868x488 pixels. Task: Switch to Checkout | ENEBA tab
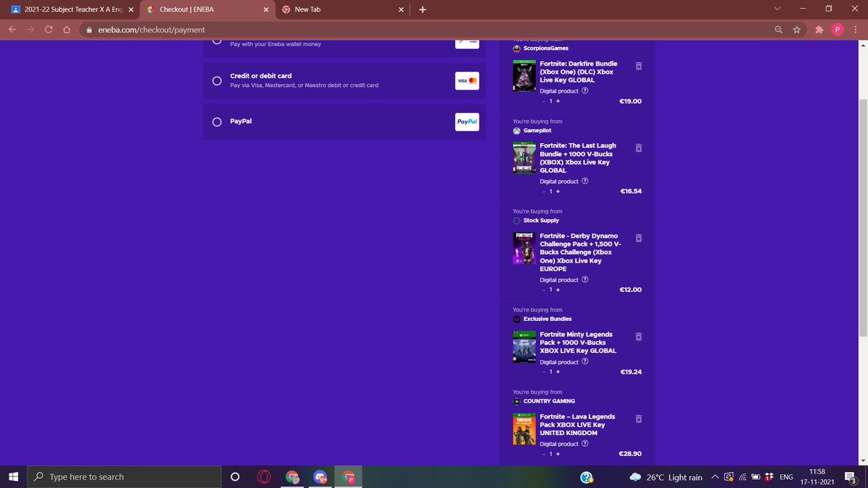click(207, 9)
